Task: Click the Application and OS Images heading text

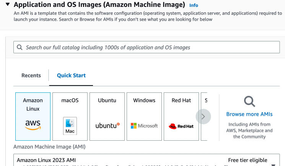Action: point(99,5)
